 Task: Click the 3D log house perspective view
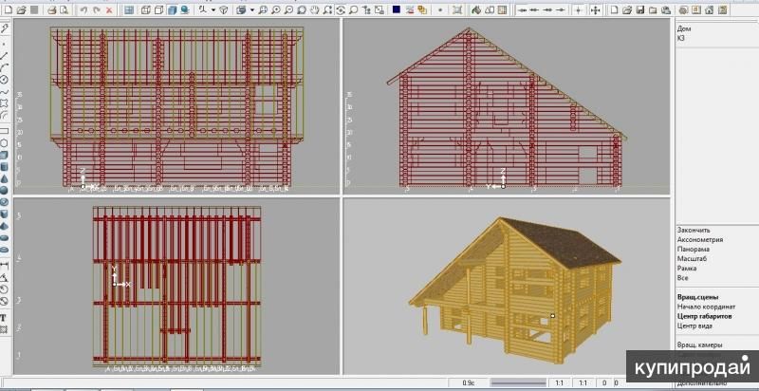pyautogui.click(x=507, y=286)
